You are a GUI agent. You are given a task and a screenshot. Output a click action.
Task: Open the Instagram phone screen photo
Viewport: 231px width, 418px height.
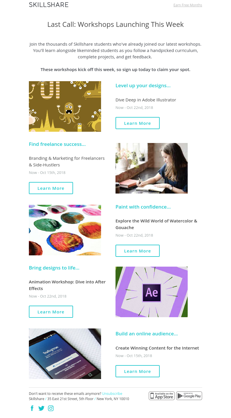65,354
